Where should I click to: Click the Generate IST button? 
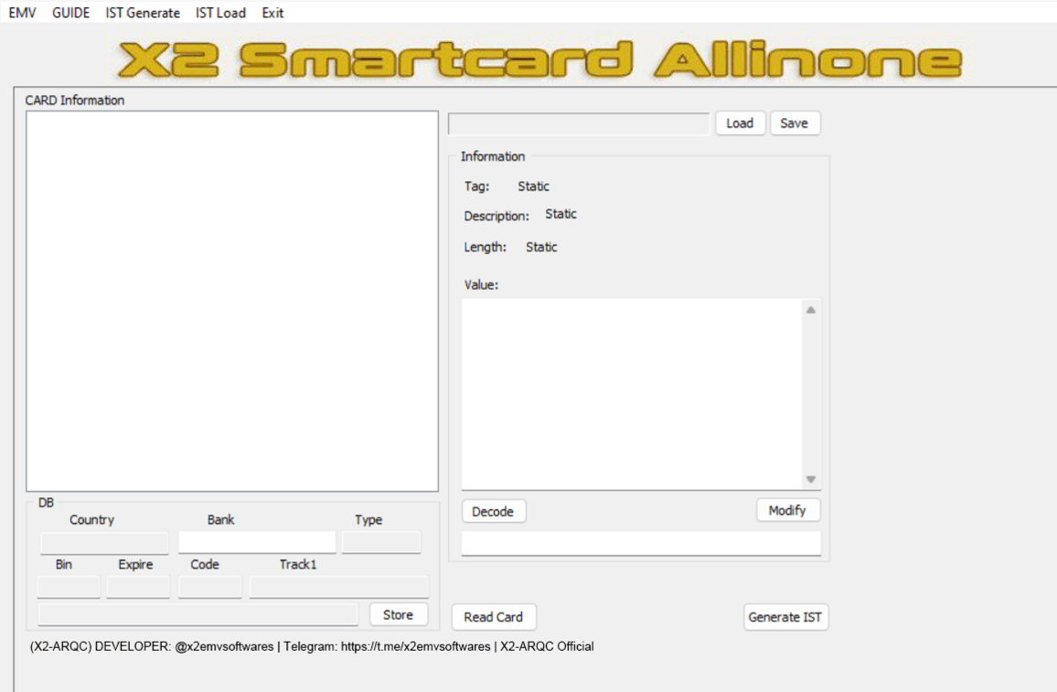(785, 617)
